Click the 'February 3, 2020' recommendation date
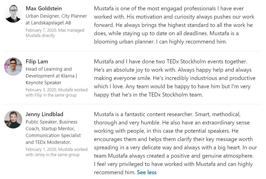Viewport: 266px width, 179px height. coord(41,90)
